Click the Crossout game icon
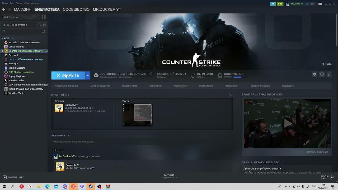Image resolution: width=338 pixels, height=190 pixels. click(6, 55)
